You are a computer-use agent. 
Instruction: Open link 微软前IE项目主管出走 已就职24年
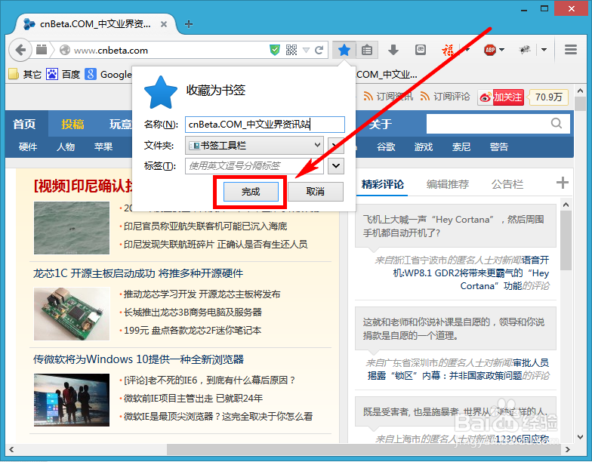[x=193, y=399]
